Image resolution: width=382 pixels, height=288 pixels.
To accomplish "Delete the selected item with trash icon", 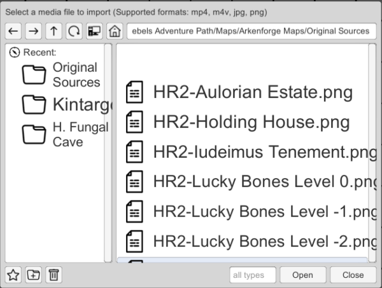I will point(53,275).
